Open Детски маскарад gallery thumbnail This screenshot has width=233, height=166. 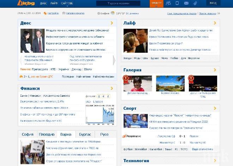(138, 83)
